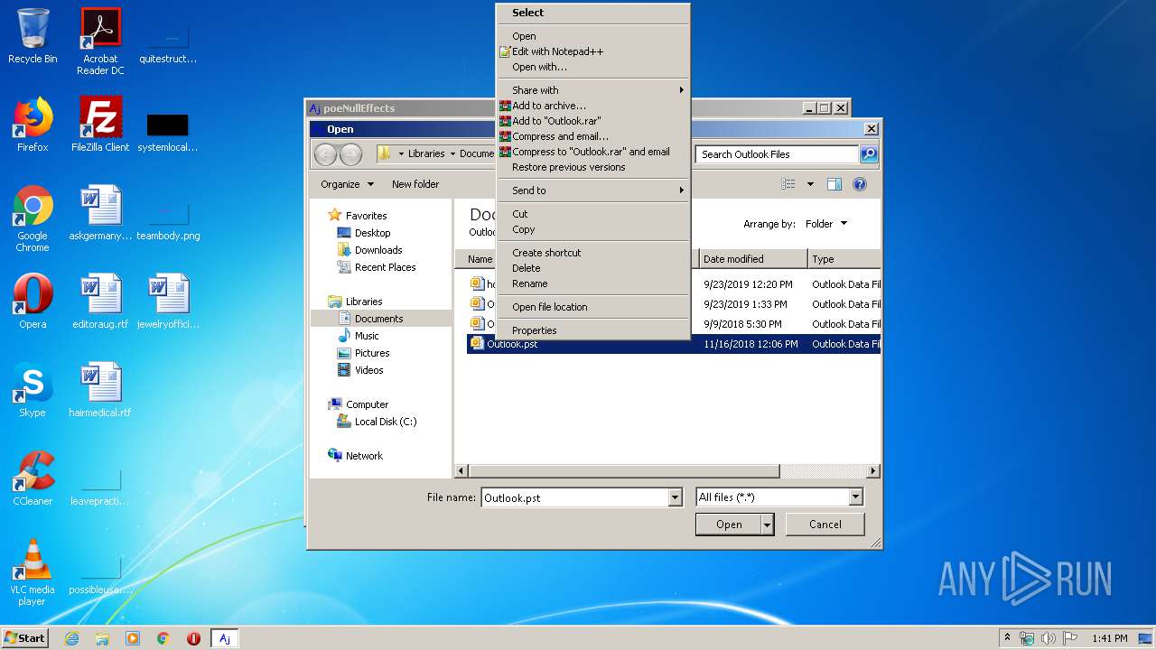This screenshot has width=1156, height=650.
Task: Click the search magnifier in Open dialog
Action: (868, 154)
